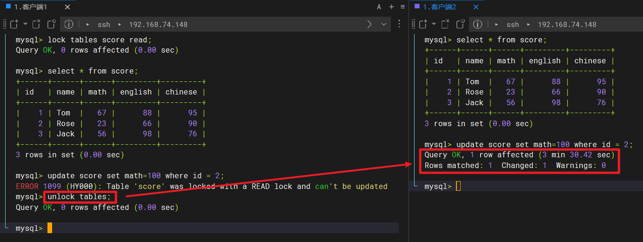Click update score command in 客户端2
Screen dimensions: 643x242
[x=545, y=145]
